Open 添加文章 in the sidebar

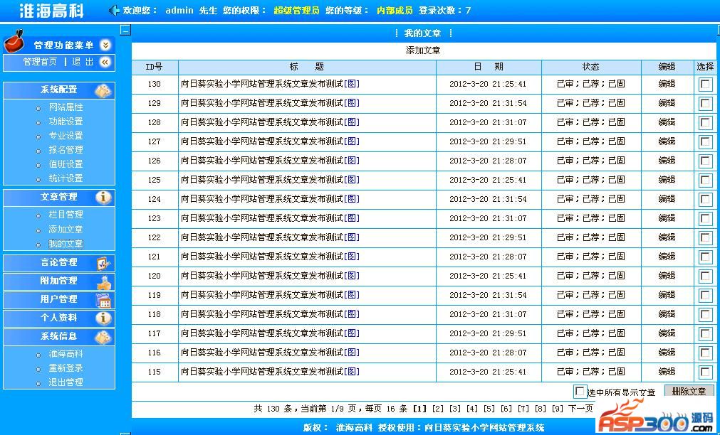point(66,230)
